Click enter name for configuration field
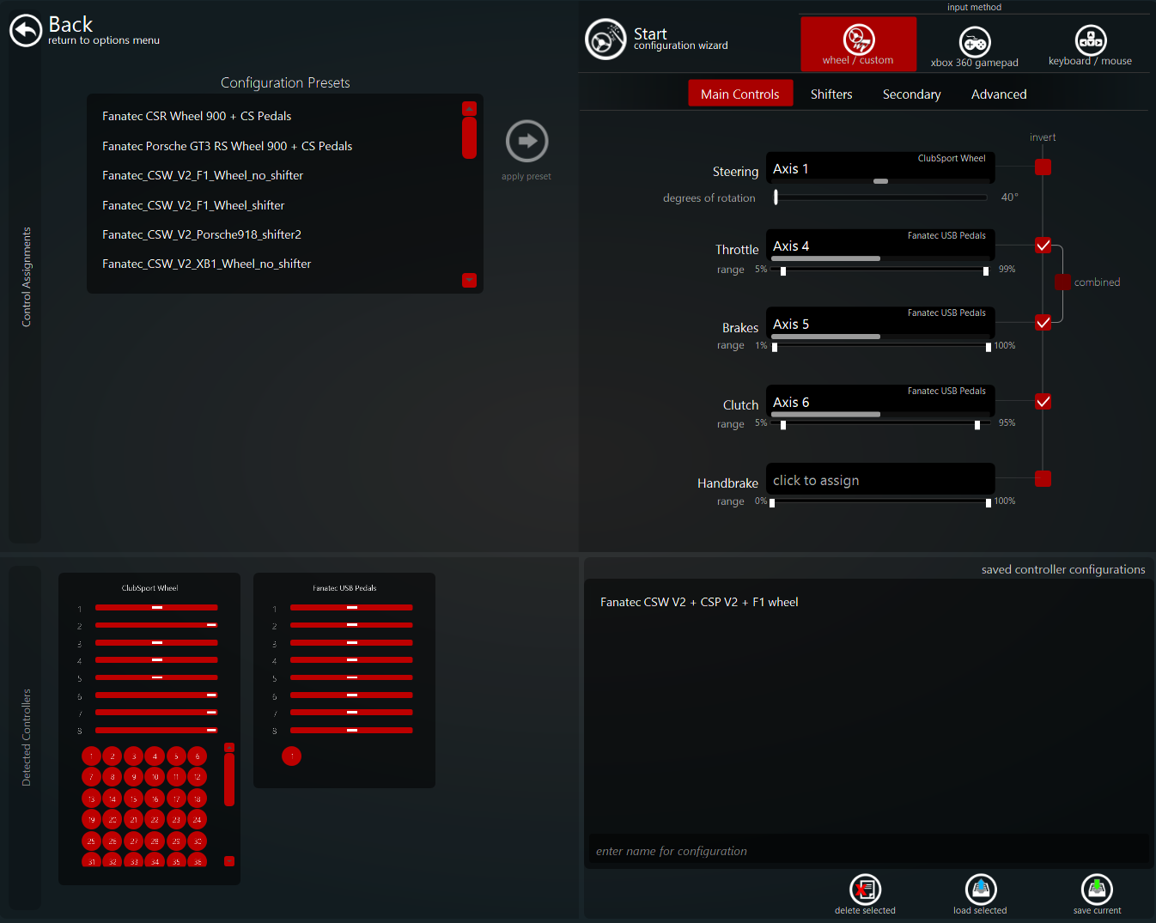The height and width of the screenshot is (923, 1156). pyautogui.click(x=867, y=851)
